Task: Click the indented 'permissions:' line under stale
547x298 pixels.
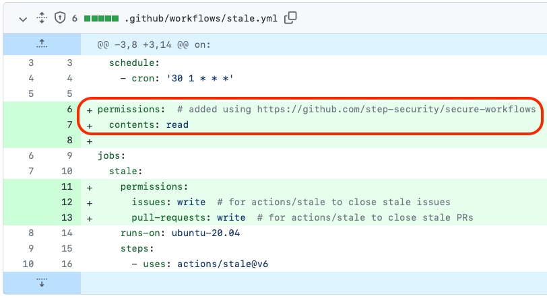Action: [x=154, y=186]
